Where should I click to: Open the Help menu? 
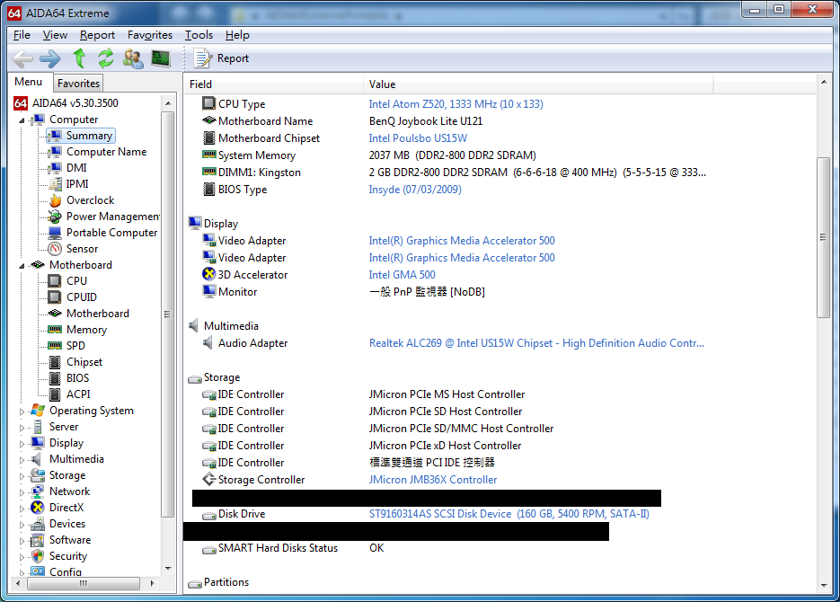pyautogui.click(x=237, y=35)
